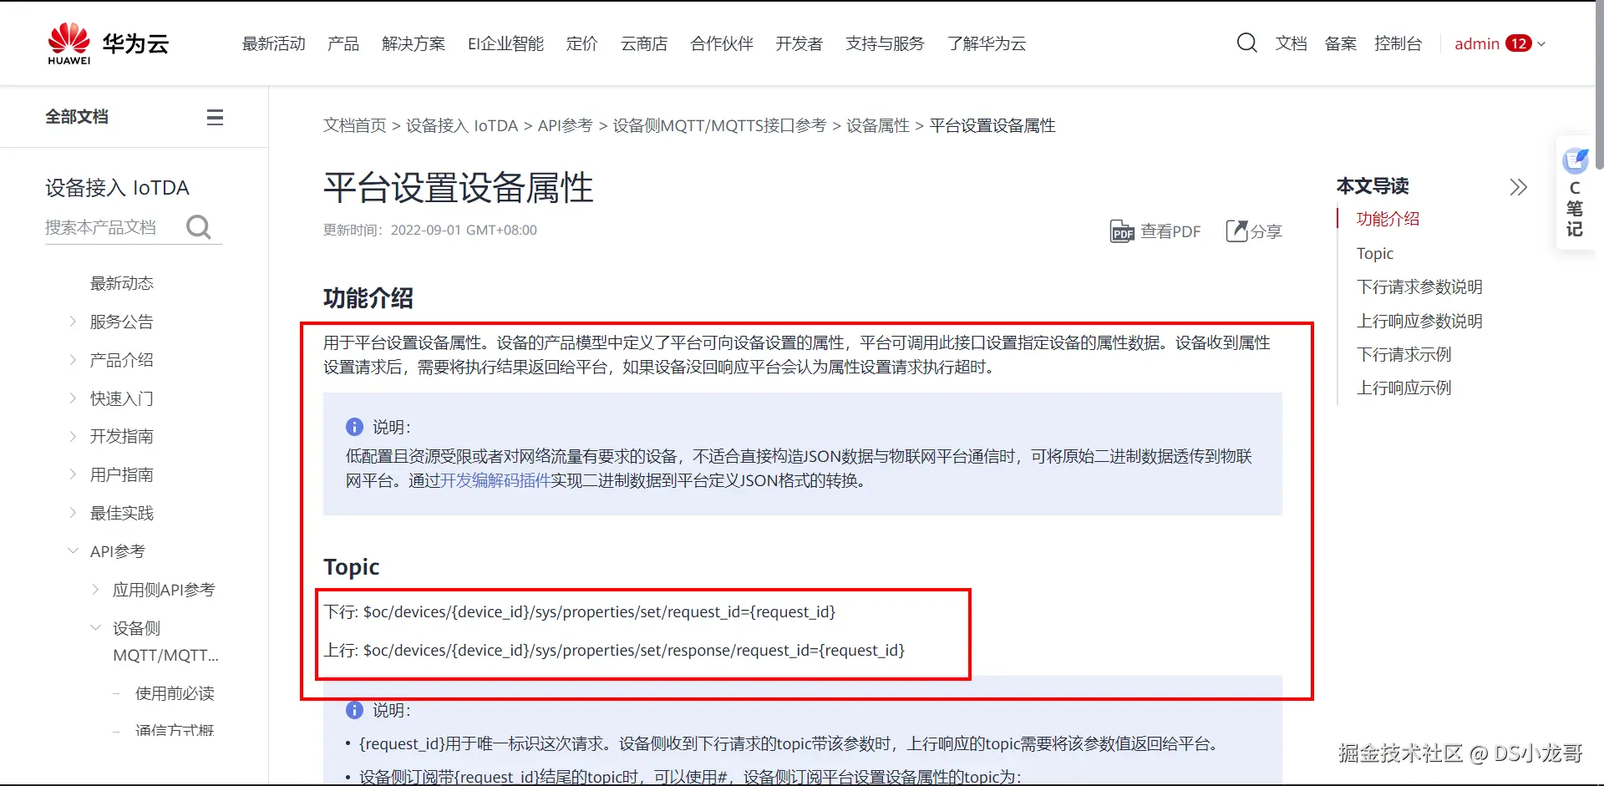
Task: Click the 平台设置设备属性 page title
Action: coord(458,188)
